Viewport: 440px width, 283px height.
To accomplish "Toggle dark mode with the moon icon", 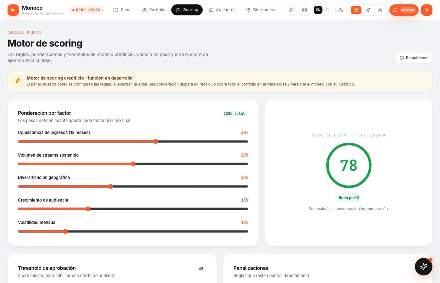I will click(x=341, y=10).
